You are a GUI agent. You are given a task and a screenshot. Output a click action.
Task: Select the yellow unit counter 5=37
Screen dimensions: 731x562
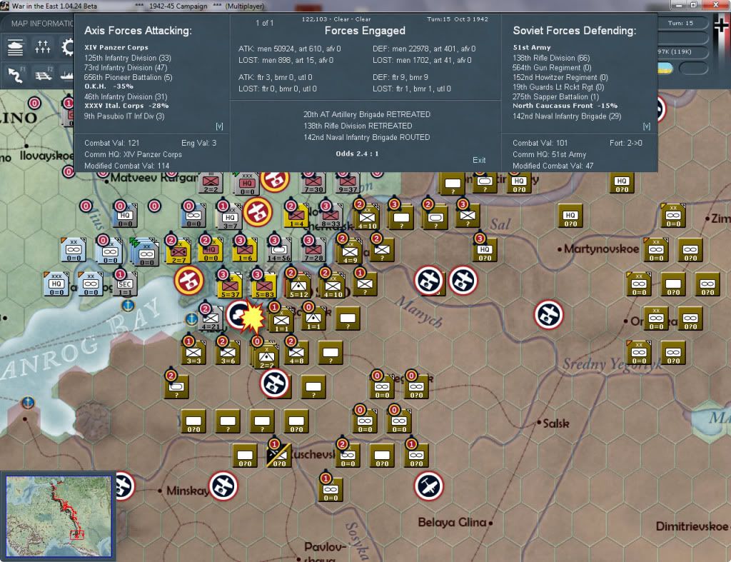click(x=230, y=285)
